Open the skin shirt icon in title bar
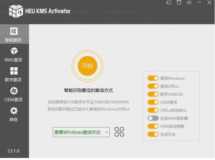 coord(179,2)
